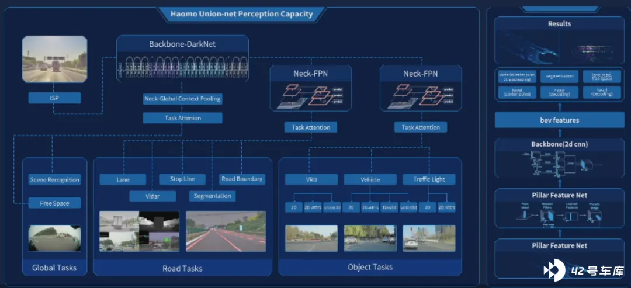Image resolution: width=631 pixels, height=288 pixels.
Task: Open the four-image Vidar depth thumbnail
Action: tap(139, 231)
